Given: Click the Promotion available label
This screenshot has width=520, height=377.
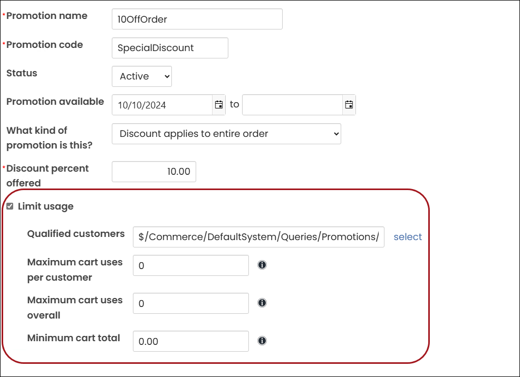Looking at the screenshot, I should pos(55,102).
